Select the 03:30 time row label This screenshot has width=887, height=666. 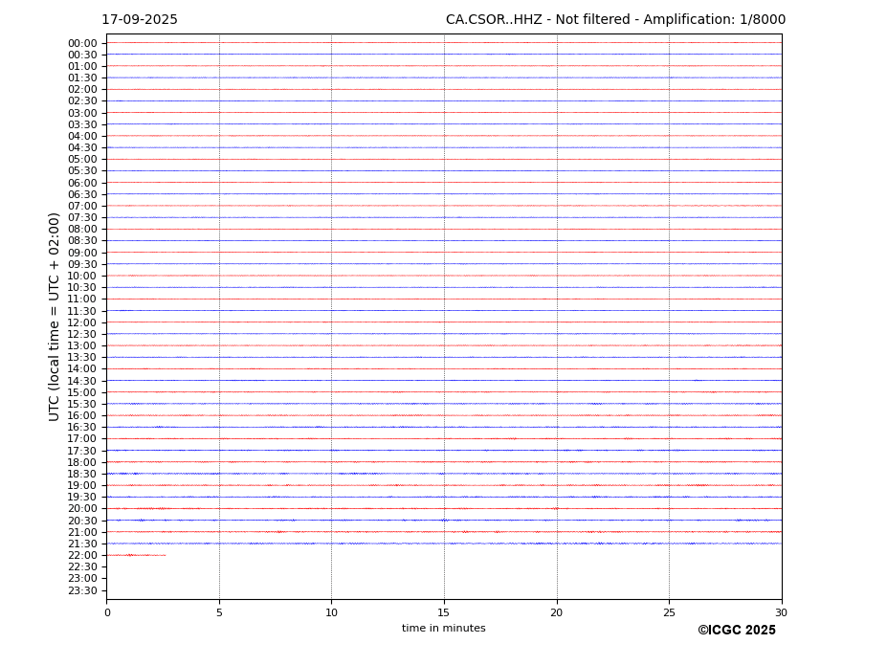82,124
